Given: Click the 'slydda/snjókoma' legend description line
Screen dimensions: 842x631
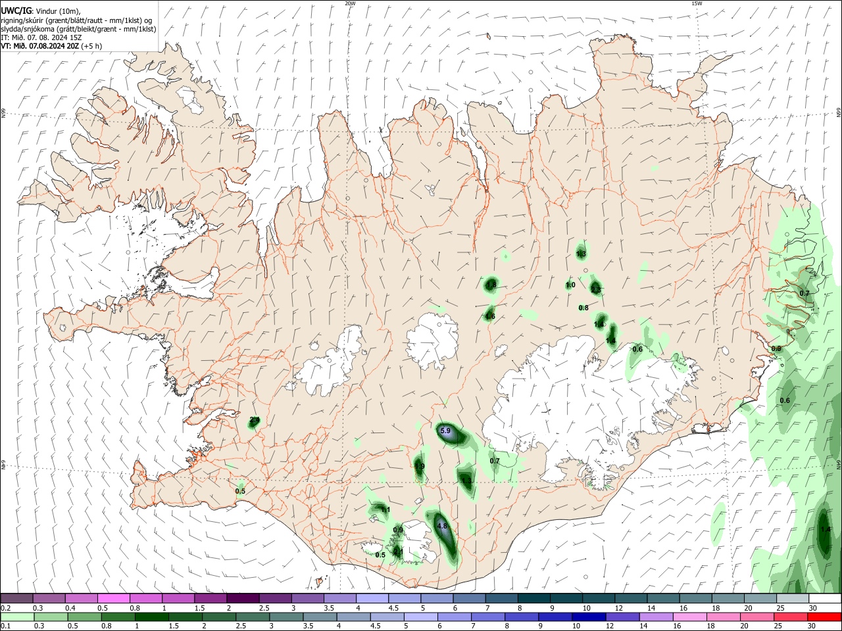Looking at the screenshot, I should point(79,29).
